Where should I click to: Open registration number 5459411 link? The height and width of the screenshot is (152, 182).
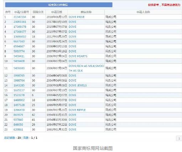[19, 56]
